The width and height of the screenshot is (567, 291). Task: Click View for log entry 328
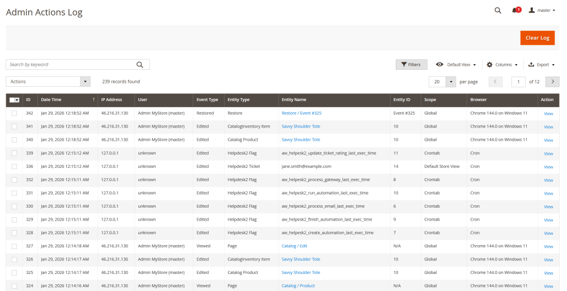(548, 233)
